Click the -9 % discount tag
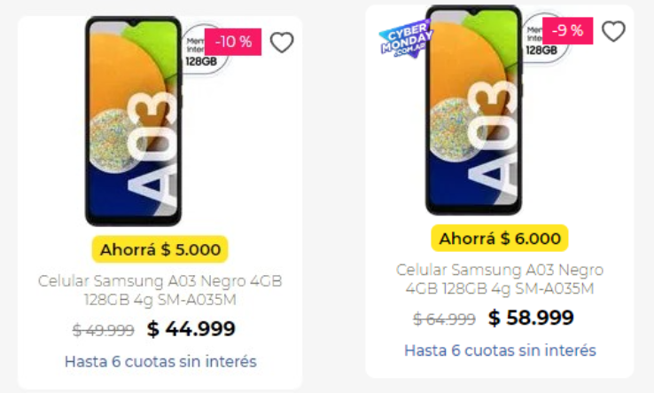 (x=567, y=30)
